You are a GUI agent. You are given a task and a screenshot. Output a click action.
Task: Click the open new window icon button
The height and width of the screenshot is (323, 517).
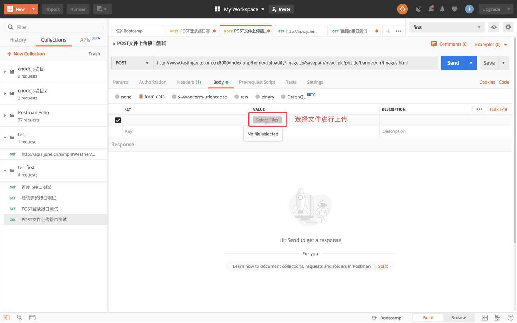(102, 9)
